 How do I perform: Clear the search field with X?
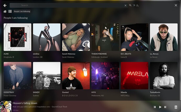click(125, 5)
